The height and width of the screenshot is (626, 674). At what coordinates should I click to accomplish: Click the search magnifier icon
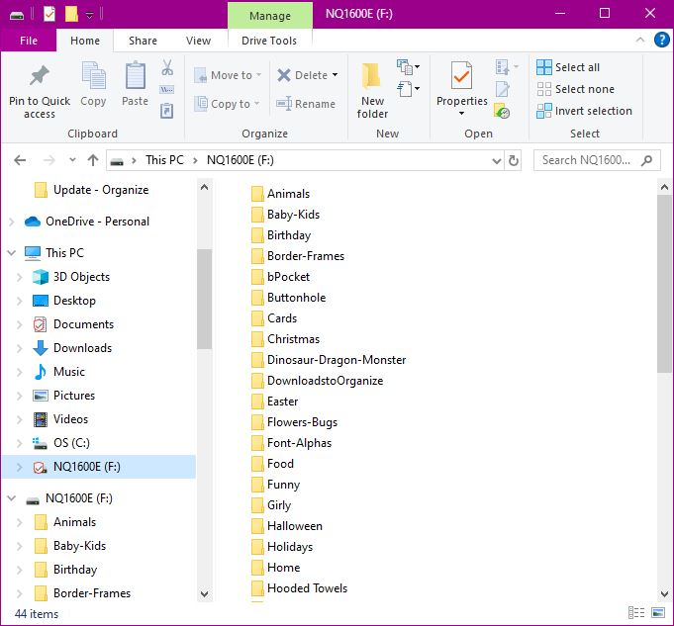click(646, 160)
